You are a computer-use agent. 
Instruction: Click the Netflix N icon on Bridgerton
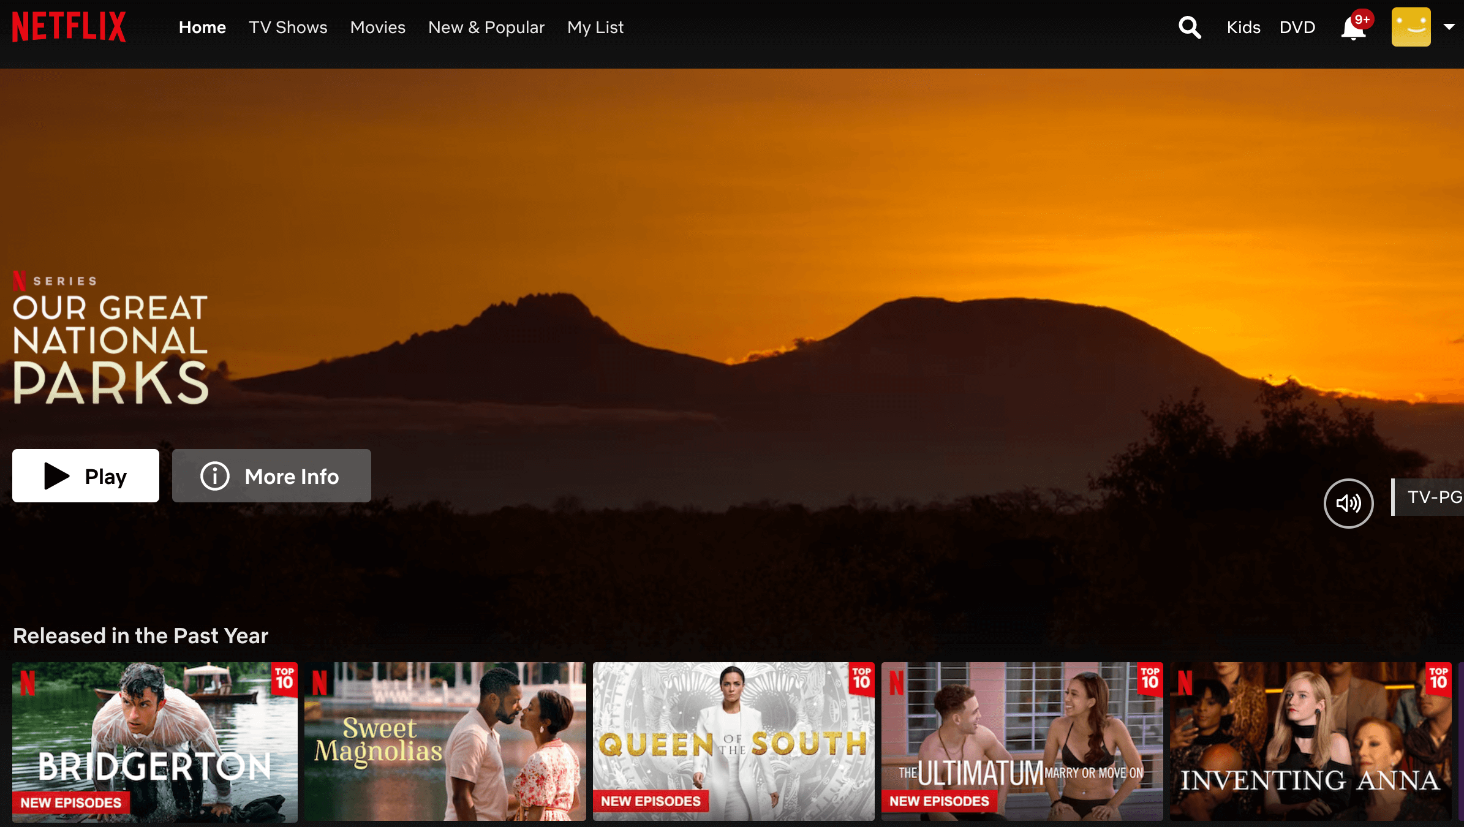28,683
